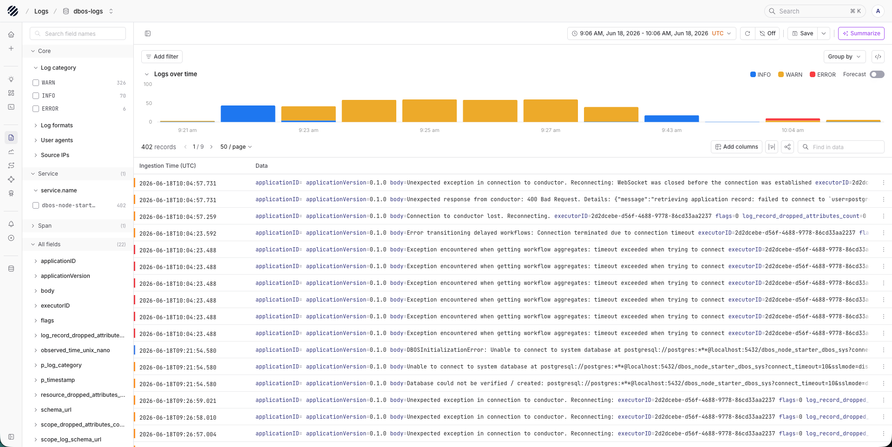Check the ERROR log category checkbox
Image resolution: width=892 pixels, height=447 pixels.
tap(36, 109)
